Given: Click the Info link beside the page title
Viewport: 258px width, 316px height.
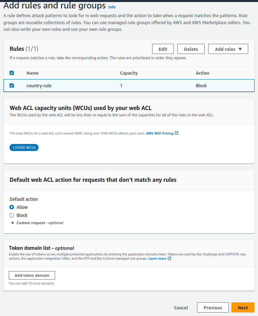Looking at the screenshot, I should pos(111,7).
